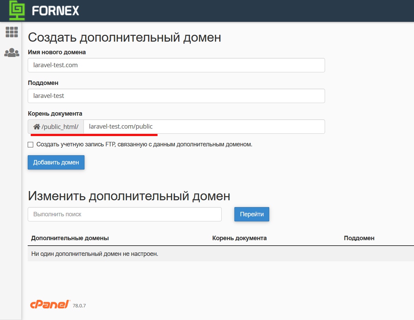Click the Поддомен field label
Viewport: 414px width, 320px height.
point(43,83)
